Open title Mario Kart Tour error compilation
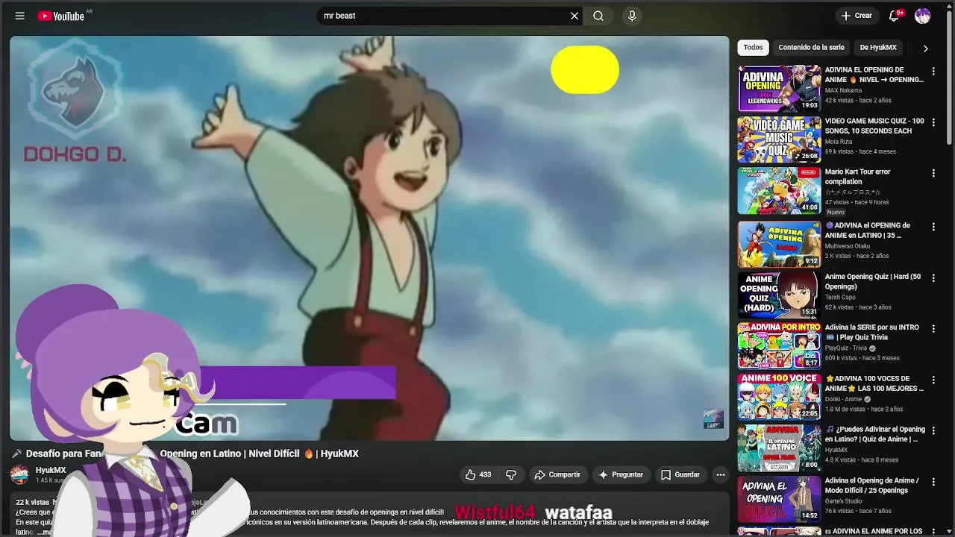 (x=857, y=177)
